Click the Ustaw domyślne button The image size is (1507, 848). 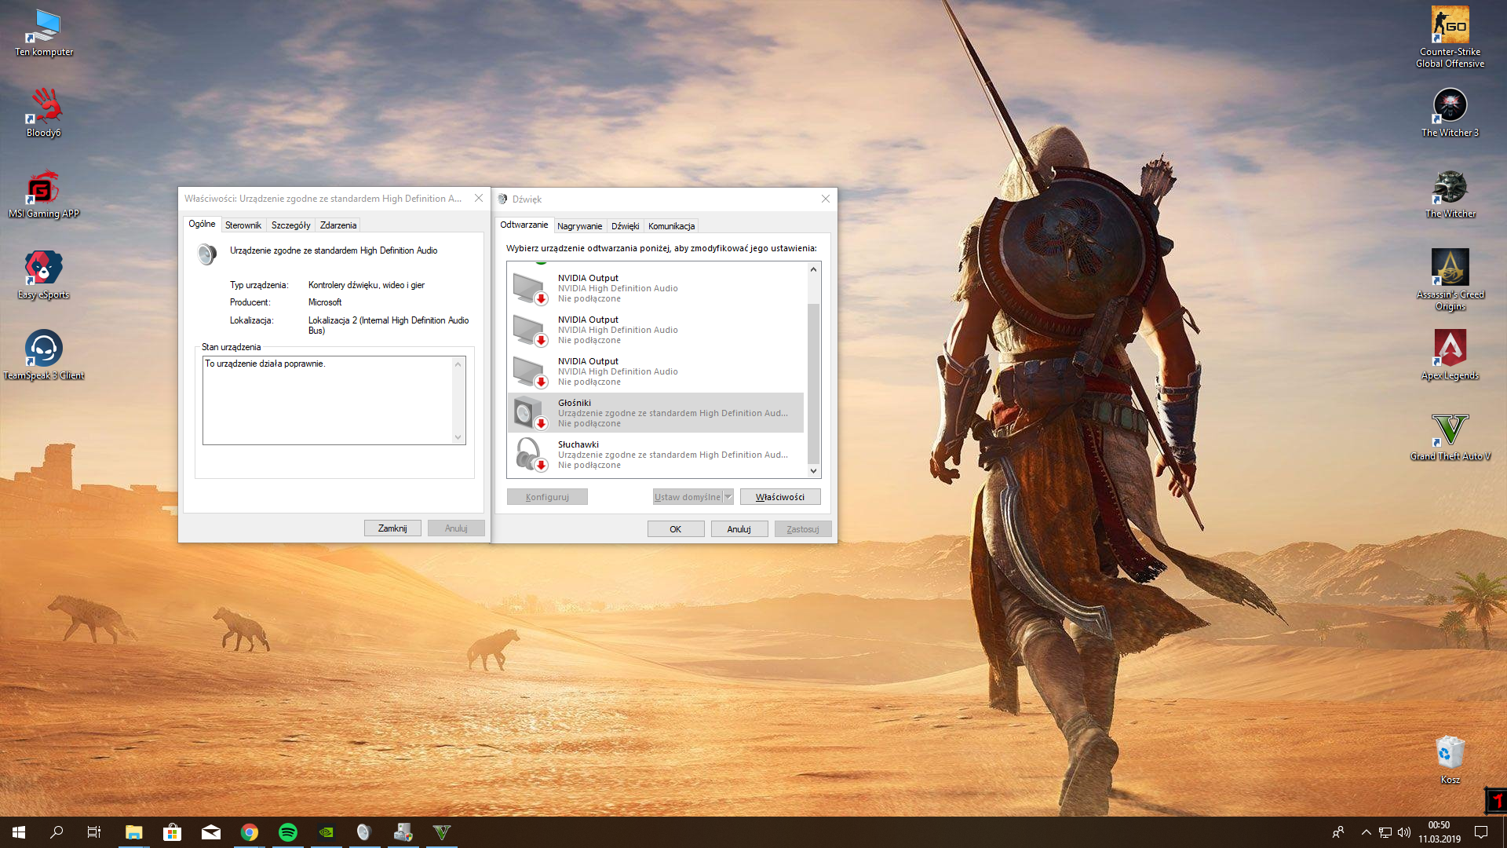click(688, 497)
